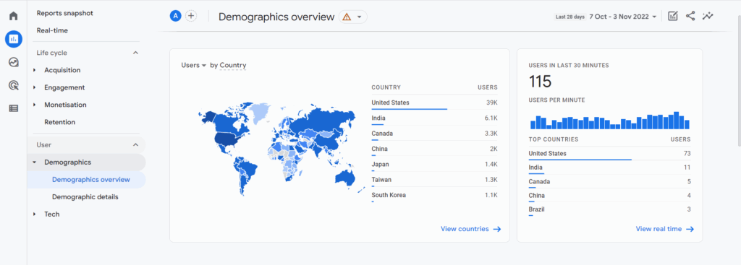Screen dimensions: 741x265
Task: Click the share report icon
Action: [690, 16]
